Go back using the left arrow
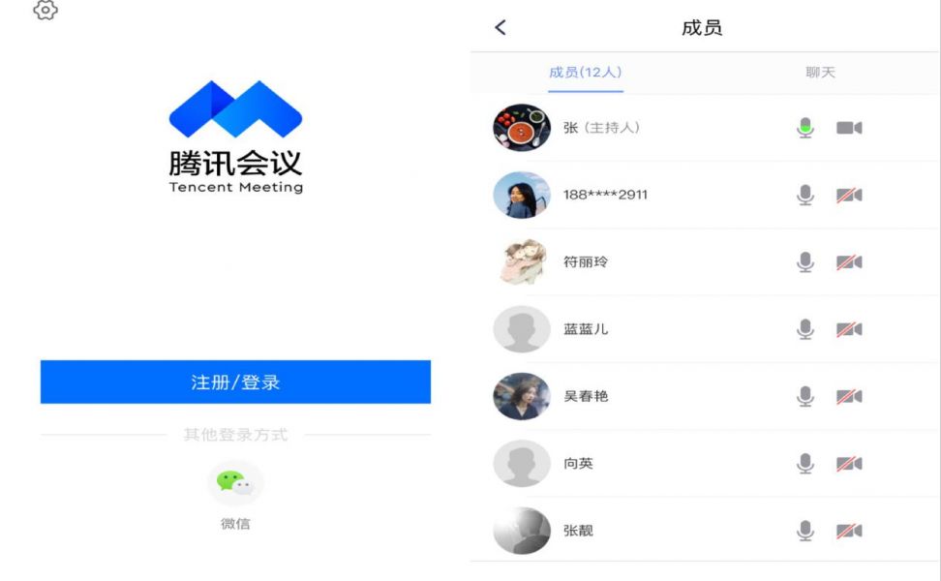 [501, 27]
